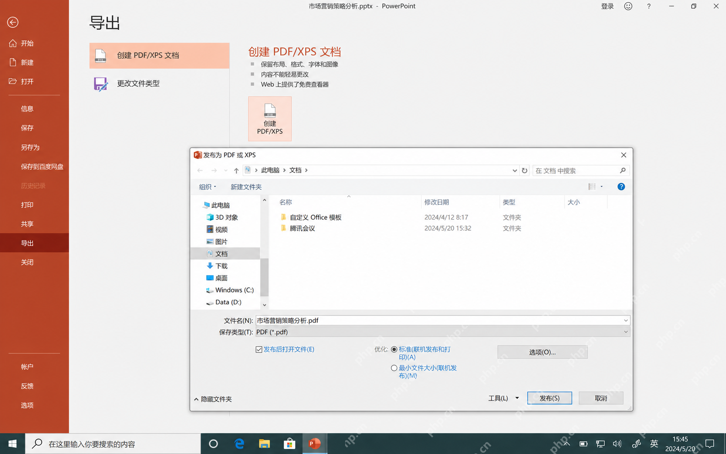Image resolution: width=726 pixels, height=454 pixels.
Task: Open the 组织 dropdown menu
Action: coord(207,187)
